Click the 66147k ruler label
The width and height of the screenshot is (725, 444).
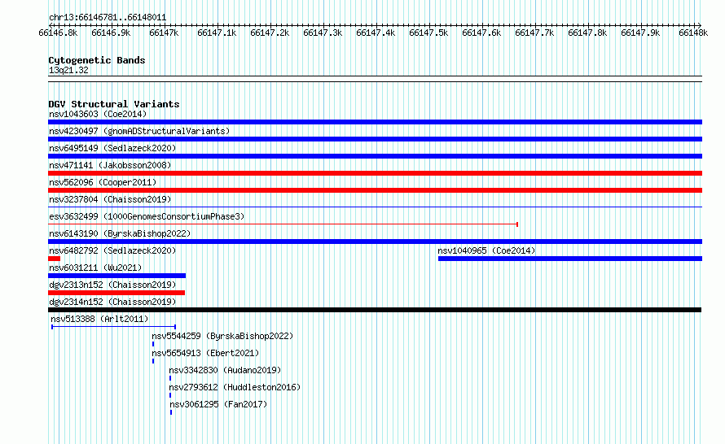tap(164, 33)
